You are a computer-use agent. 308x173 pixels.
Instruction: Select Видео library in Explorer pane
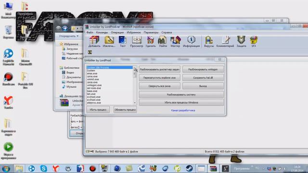point(68,73)
